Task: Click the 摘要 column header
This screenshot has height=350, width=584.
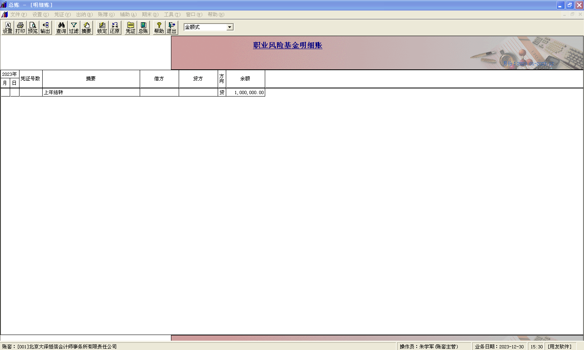Action: click(x=91, y=79)
